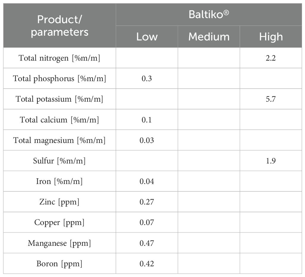Click the High column header

pyautogui.click(x=271, y=37)
